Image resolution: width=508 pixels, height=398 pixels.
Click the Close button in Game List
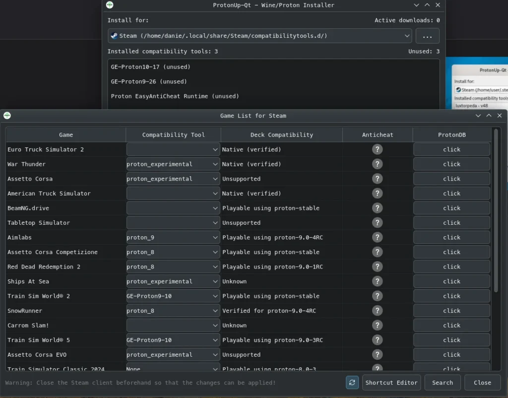click(x=482, y=383)
